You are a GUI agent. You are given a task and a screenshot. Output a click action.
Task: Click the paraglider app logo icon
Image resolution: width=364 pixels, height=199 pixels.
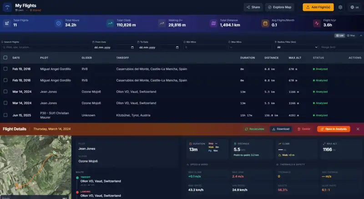click(7, 7)
